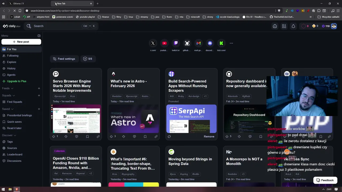Bookmark the Servo Browser Engine post

pyautogui.click(x=87, y=137)
